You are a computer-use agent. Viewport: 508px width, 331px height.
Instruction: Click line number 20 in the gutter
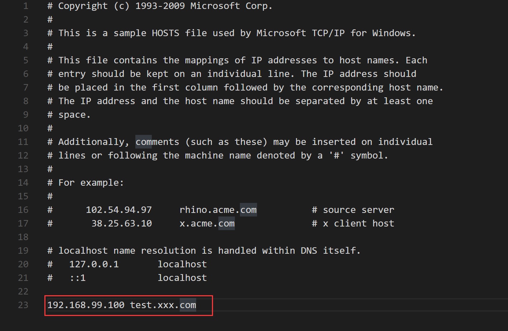(23, 264)
